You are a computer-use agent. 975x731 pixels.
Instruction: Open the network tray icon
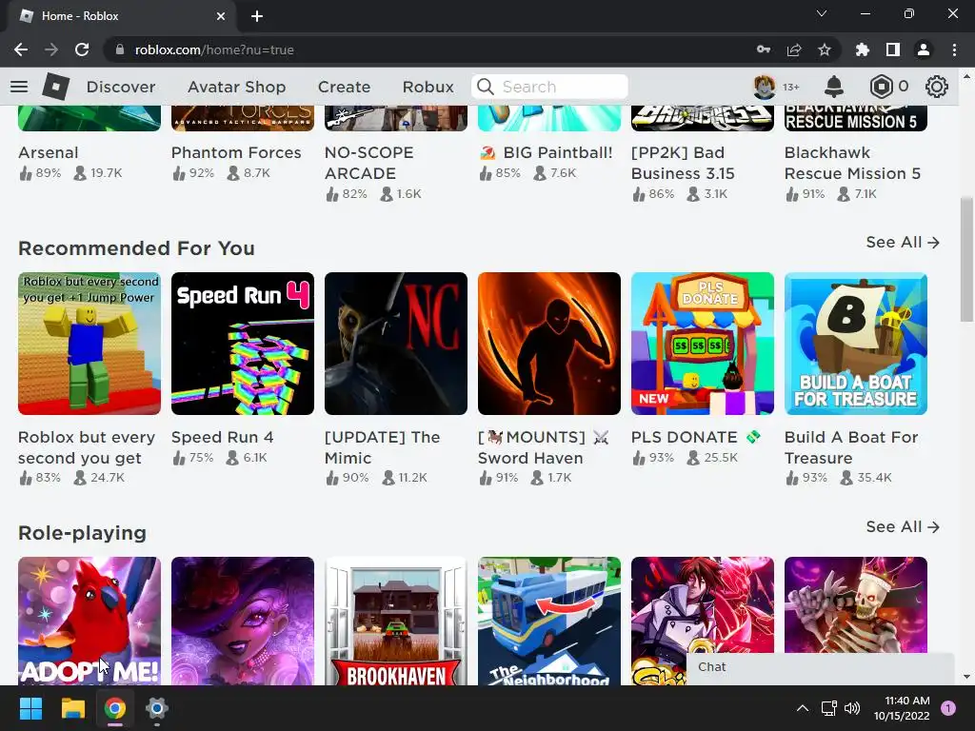tap(828, 708)
